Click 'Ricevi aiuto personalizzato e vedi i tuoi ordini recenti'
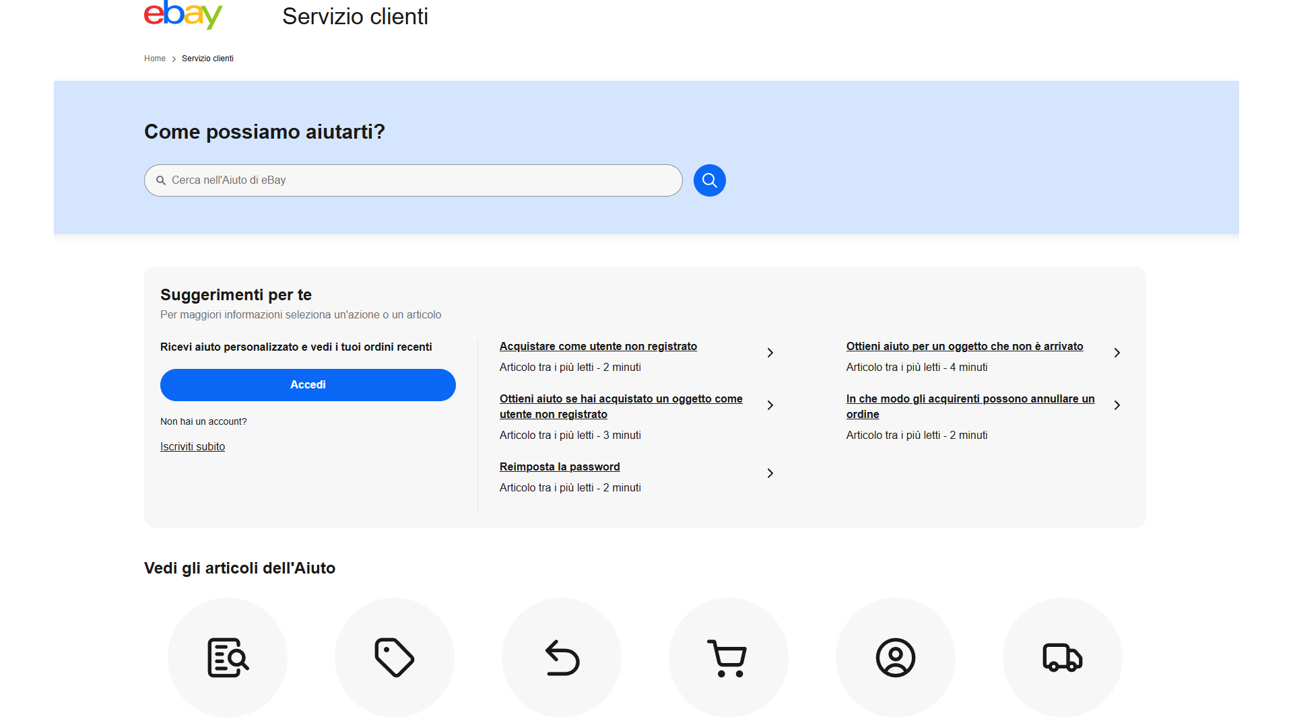The width and height of the screenshot is (1293, 727). click(x=296, y=347)
